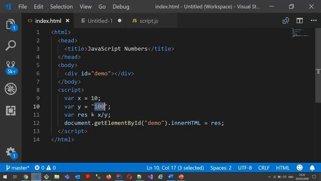Open Adobe Acrobat from taskbar
Viewport: 321px width, 181px height.
click(88, 176)
